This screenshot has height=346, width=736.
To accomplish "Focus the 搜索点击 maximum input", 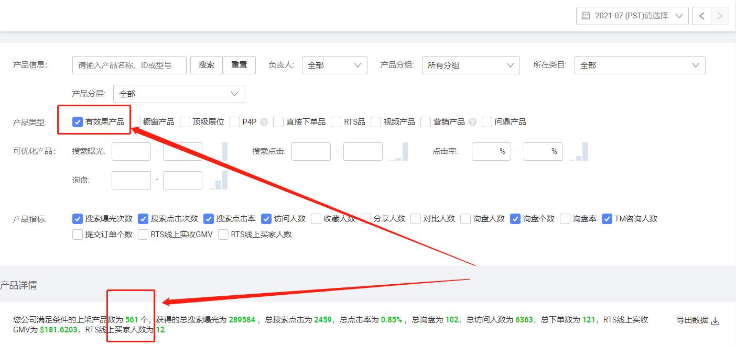I will [363, 151].
